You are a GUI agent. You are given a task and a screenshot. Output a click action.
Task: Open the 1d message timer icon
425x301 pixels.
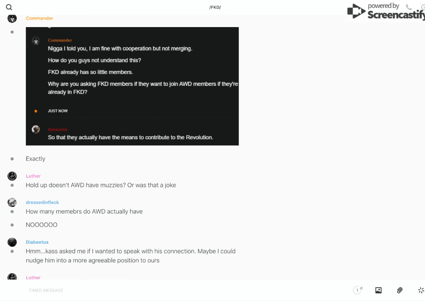(358, 290)
